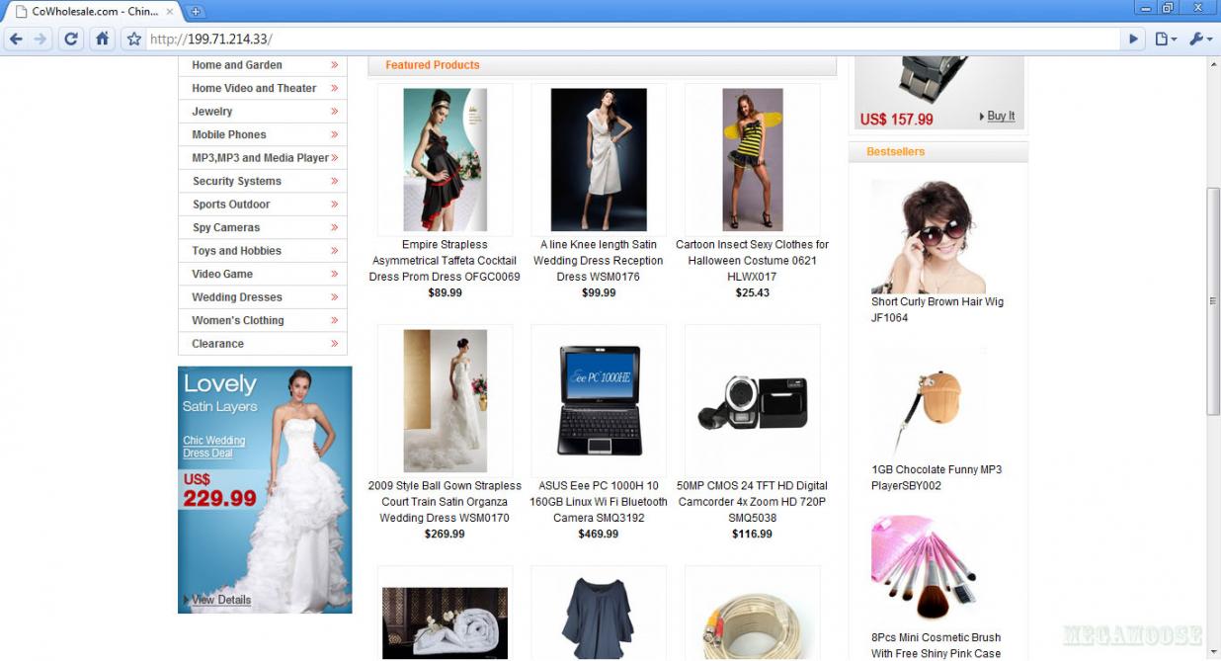Click 8Pcs Mini Cosmetic Brush link

[x=936, y=645]
